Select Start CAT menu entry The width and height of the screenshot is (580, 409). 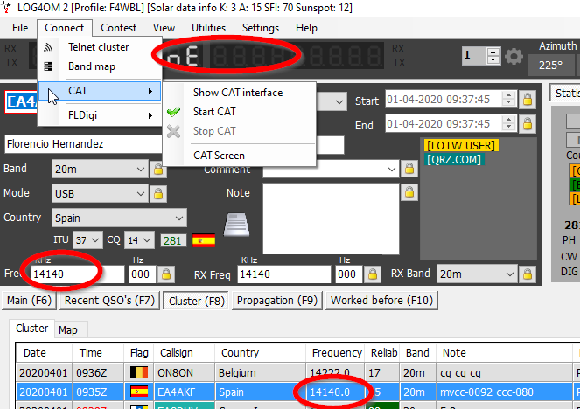(240, 112)
